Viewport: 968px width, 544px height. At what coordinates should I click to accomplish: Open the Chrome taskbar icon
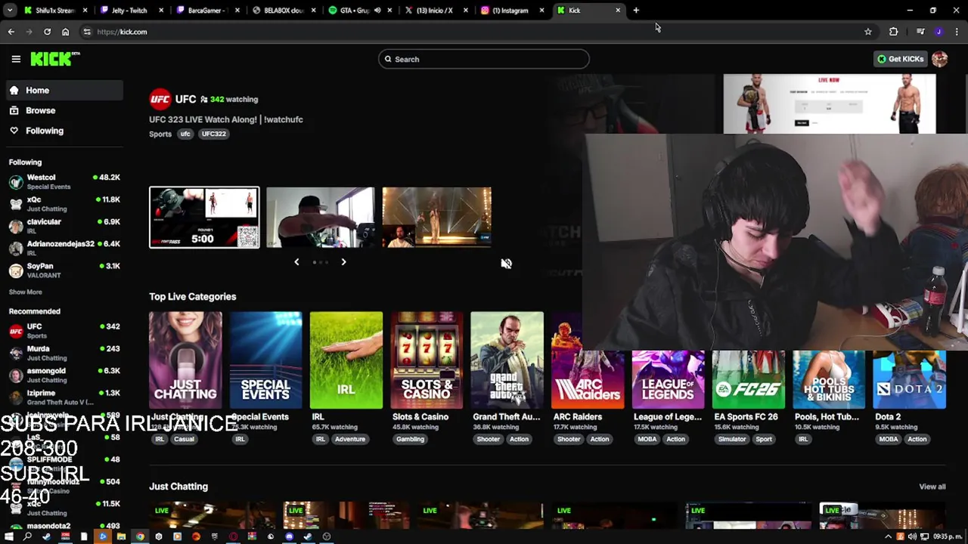[140, 536]
